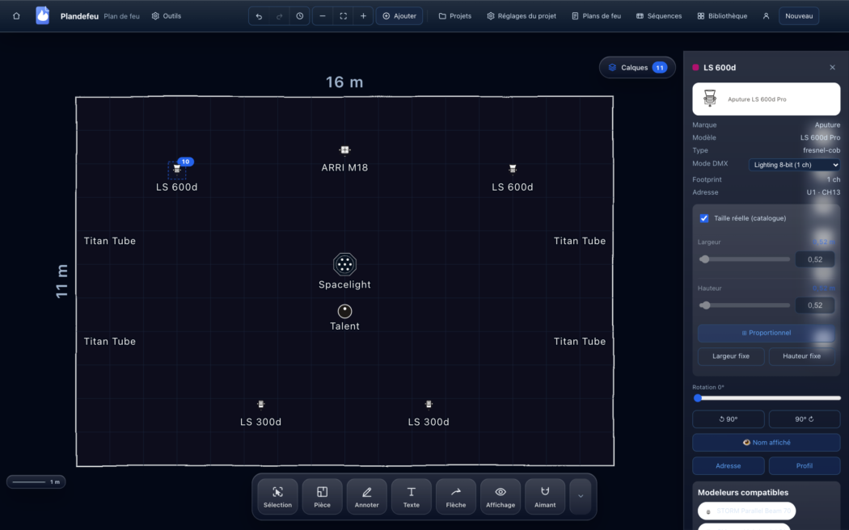849x530 pixels.
Task: Select the Talent marker icon
Action: pos(345,312)
